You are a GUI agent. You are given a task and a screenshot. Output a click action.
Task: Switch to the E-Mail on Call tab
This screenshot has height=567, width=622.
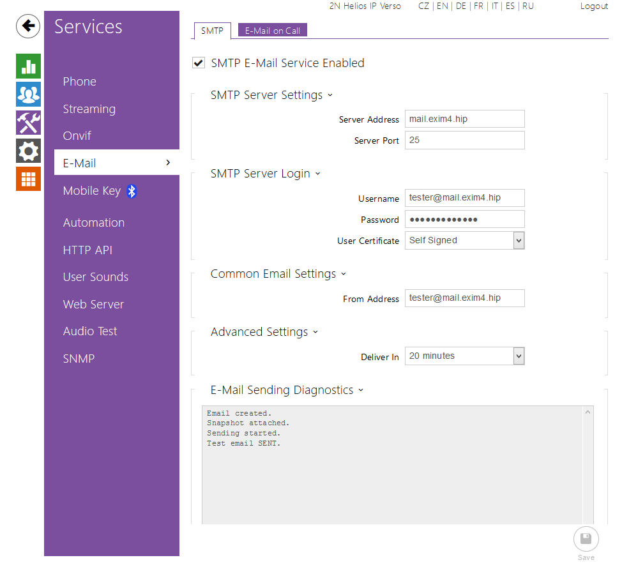pos(273,31)
